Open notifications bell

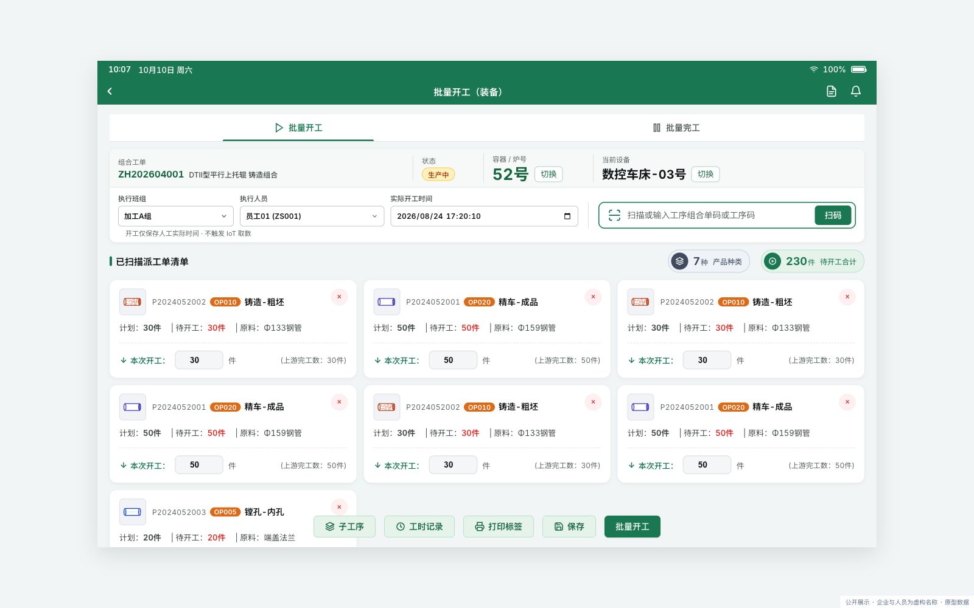[x=855, y=91]
